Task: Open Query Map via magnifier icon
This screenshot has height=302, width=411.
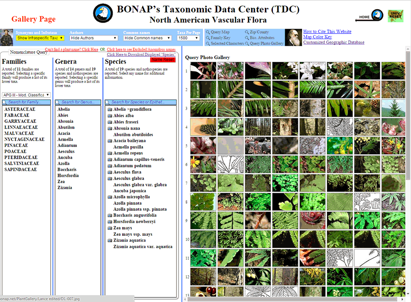Action: [208, 32]
